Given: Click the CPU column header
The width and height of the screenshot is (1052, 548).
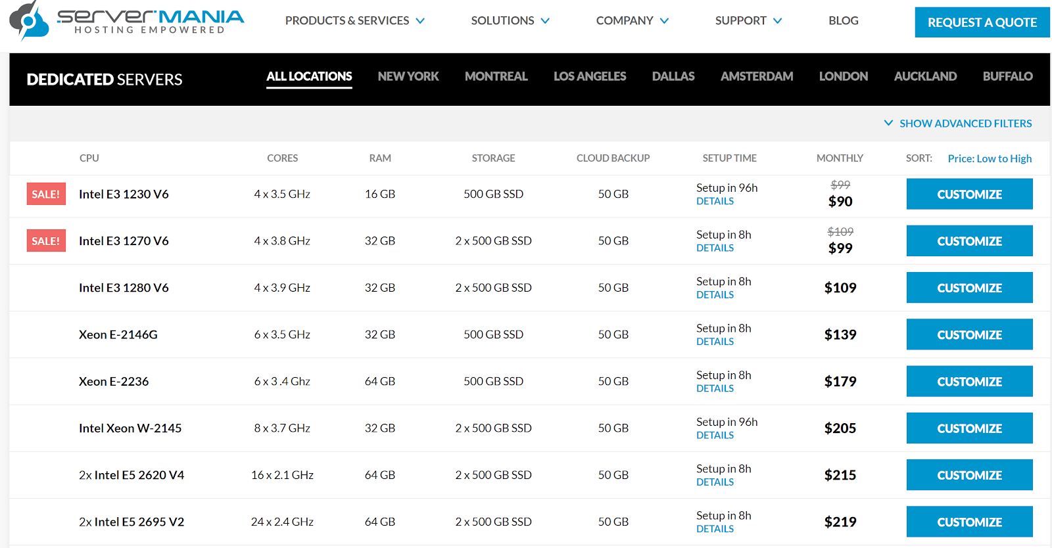Looking at the screenshot, I should [89, 158].
